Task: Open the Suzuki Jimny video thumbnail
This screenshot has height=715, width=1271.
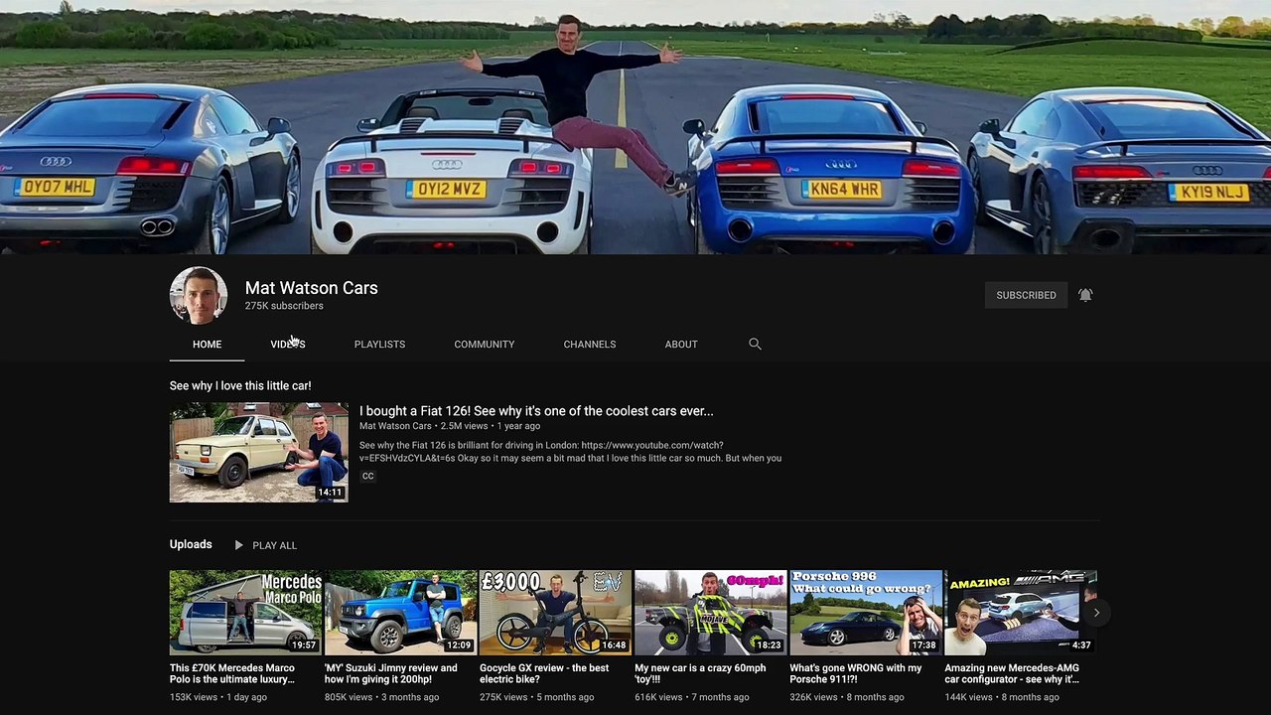Action: pyautogui.click(x=400, y=612)
